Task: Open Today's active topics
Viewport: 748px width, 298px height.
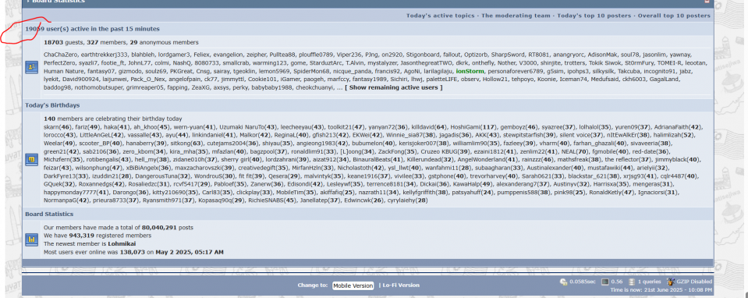Action: point(441,16)
